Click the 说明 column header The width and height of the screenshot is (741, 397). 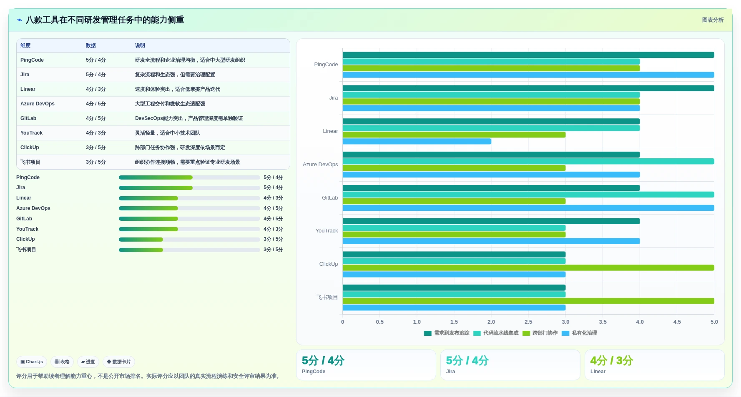140,45
